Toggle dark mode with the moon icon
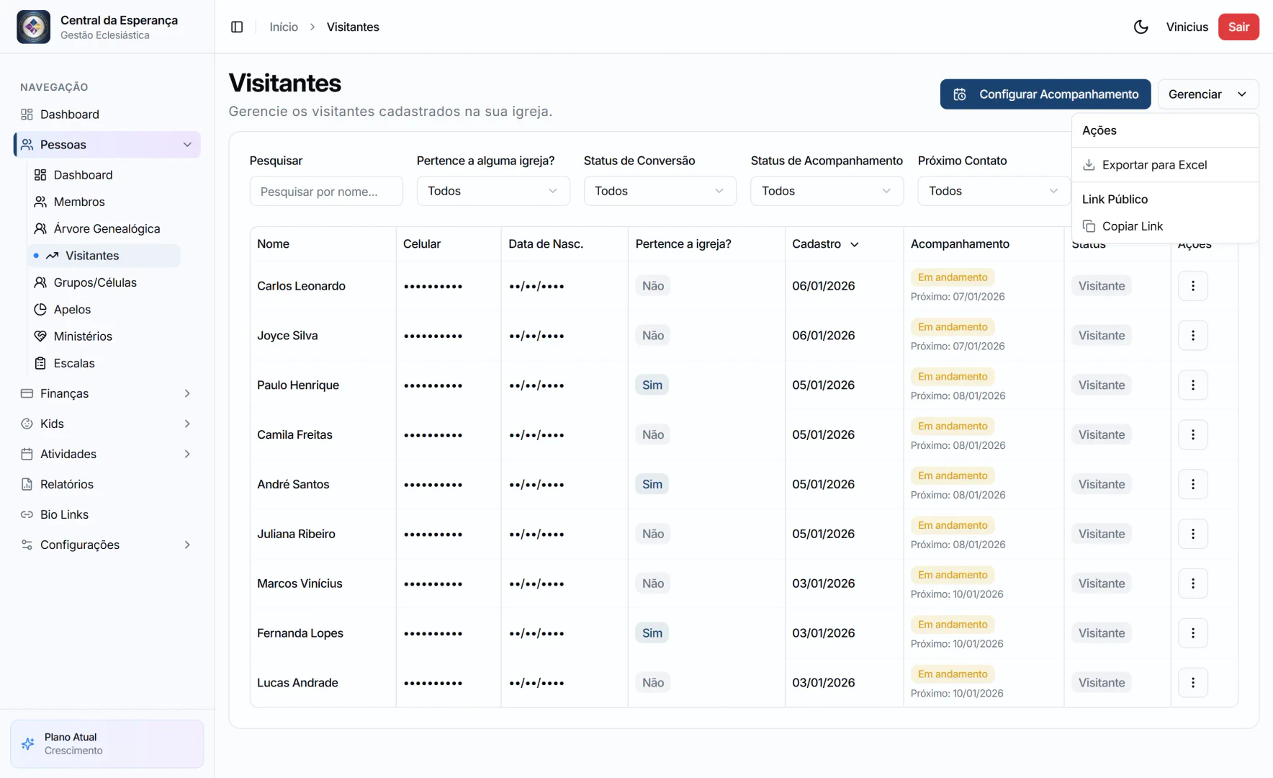The width and height of the screenshot is (1273, 778). 1140,27
